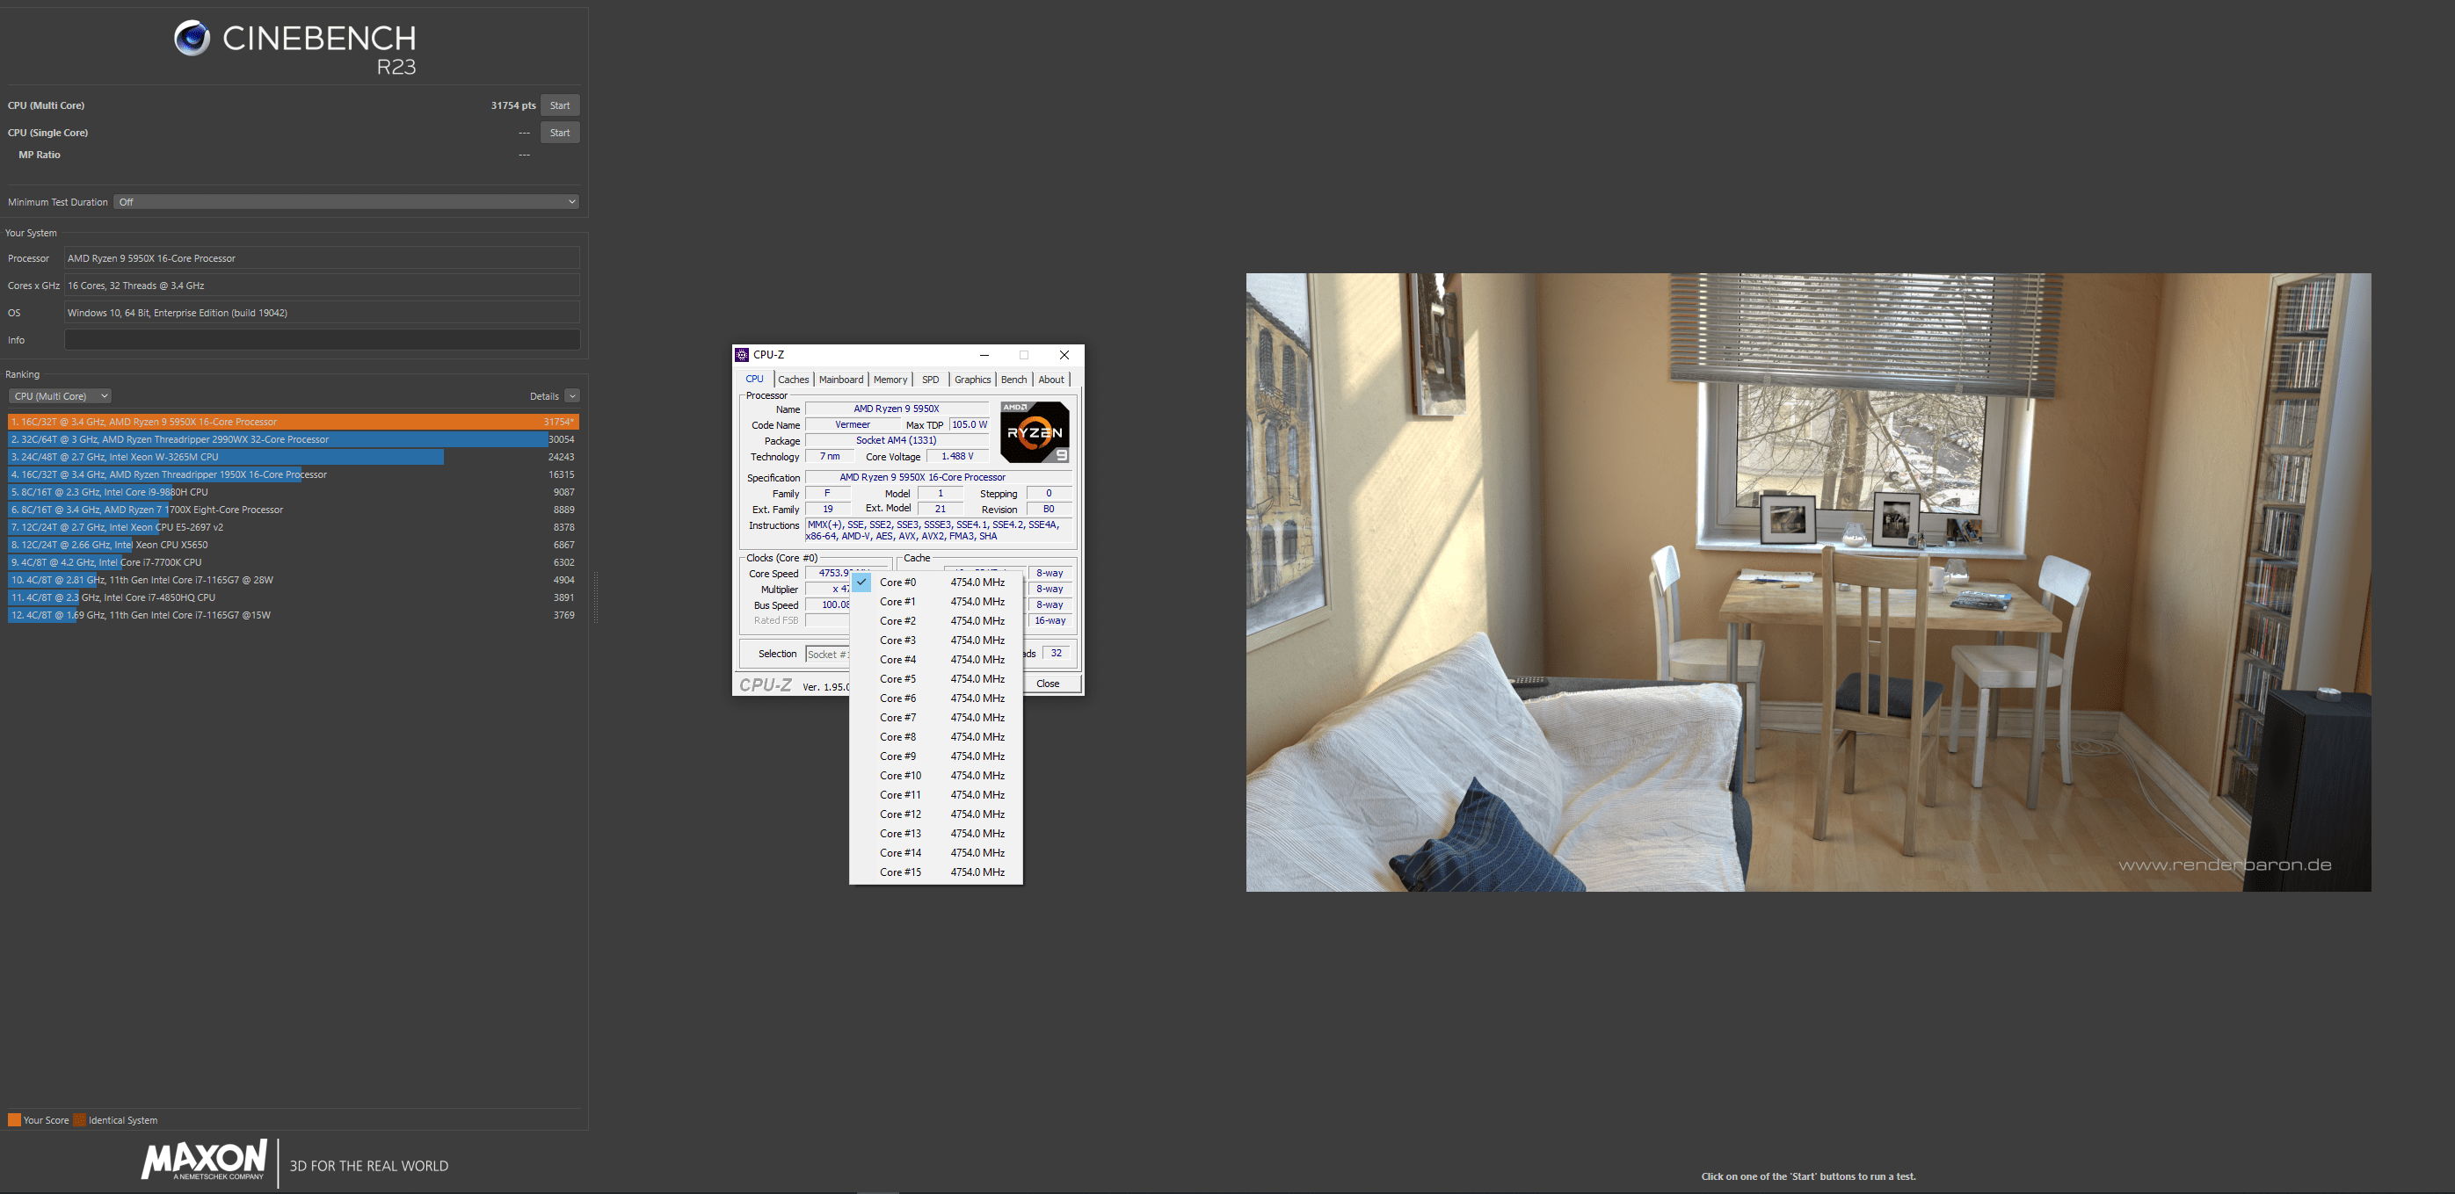The height and width of the screenshot is (1194, 2455).
Task: Select ranking row Intel Core i7-4850HQ
Action: pos(294,597)
